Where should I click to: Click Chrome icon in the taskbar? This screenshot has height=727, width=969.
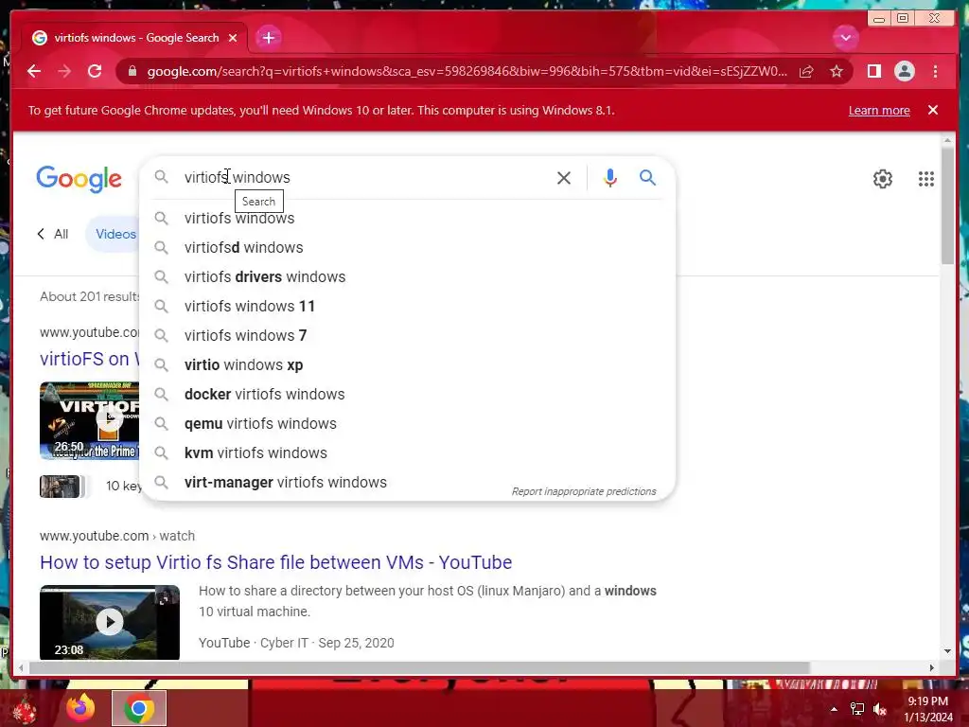(x=139, y=708)
